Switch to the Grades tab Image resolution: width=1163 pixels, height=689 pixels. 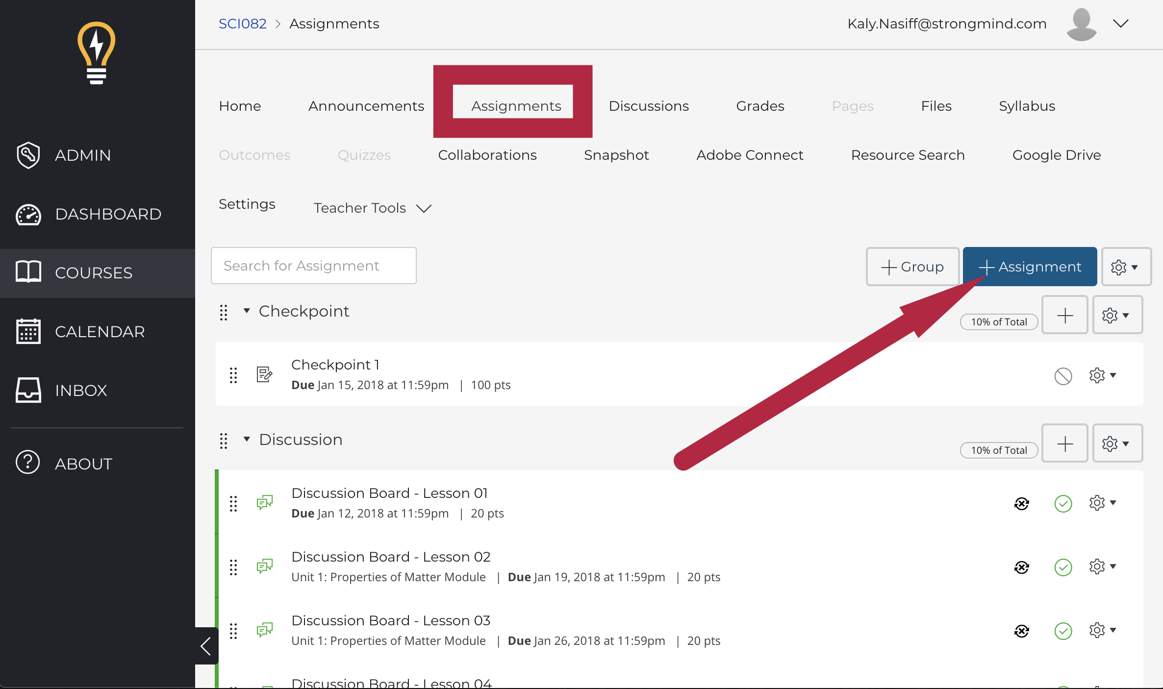(x=760, y=106)
